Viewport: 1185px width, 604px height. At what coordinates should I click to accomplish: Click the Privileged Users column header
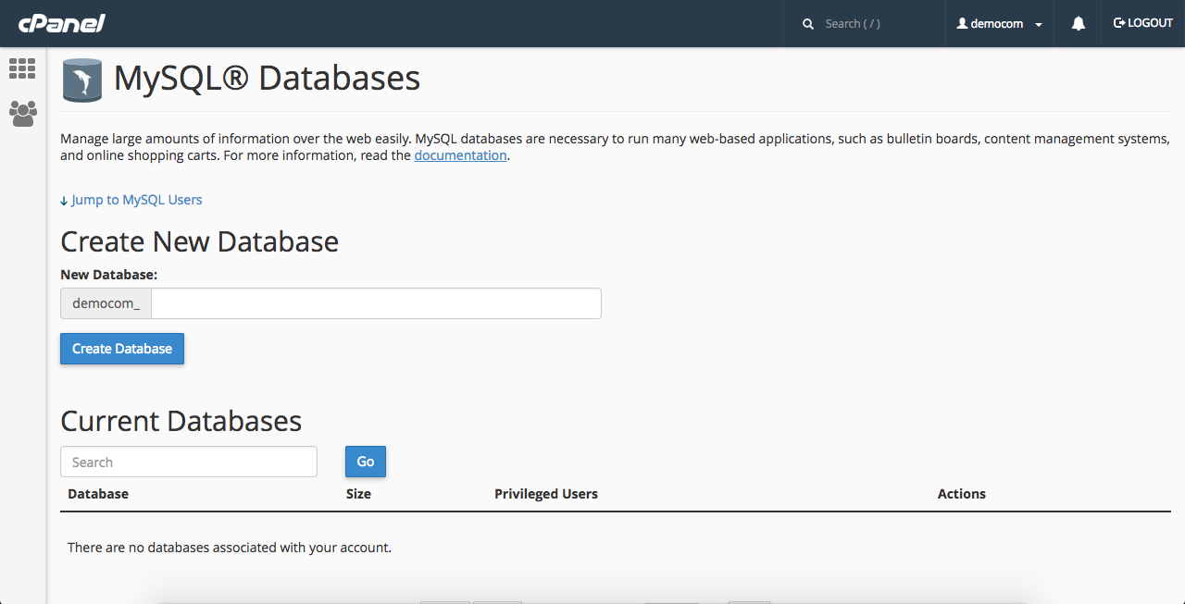click(x=546, y=494)
